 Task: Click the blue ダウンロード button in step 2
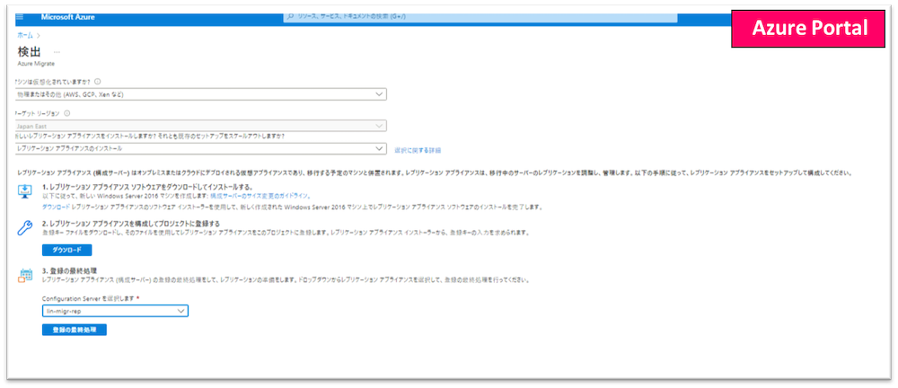click(67, 251)
